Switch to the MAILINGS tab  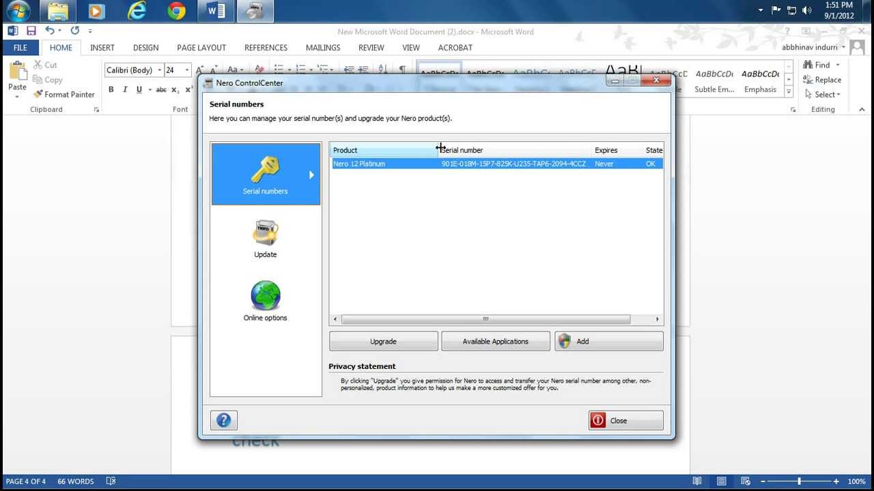(323, 48)
